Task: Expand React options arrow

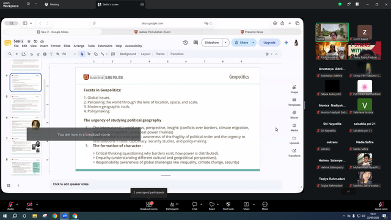Action: click(x=217, y=204)
